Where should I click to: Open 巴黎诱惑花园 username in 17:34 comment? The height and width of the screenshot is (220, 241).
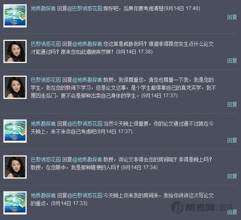pos(46,160)
